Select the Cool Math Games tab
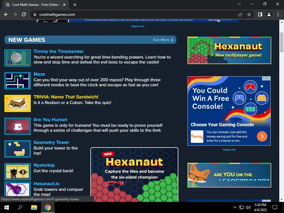 tap(35, 5)
